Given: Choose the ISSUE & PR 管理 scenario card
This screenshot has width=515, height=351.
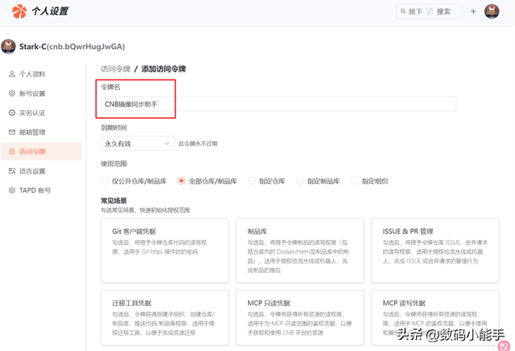Looking at the screenshot, I should tap(435, 251).
